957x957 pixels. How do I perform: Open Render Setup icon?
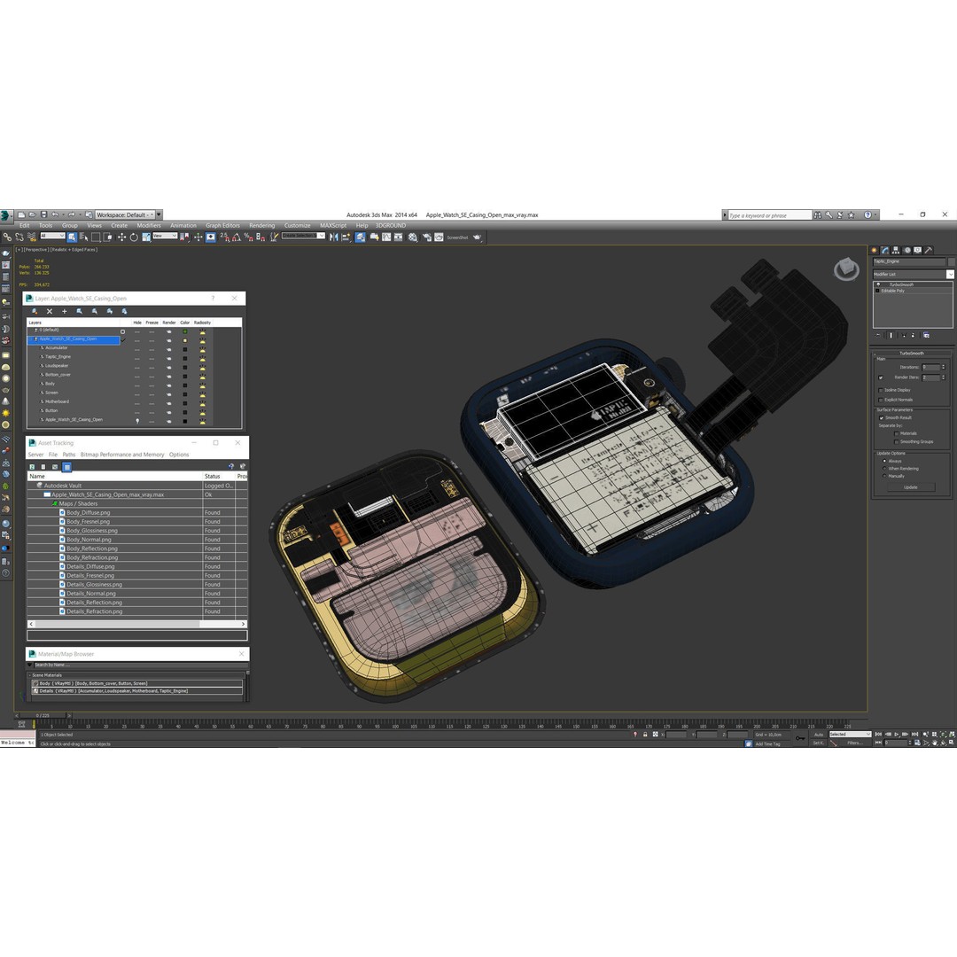pyautogui.click(x=427, y=237)
